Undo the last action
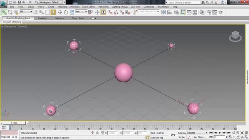Screen dimensions: 249x140 [24, 2]
